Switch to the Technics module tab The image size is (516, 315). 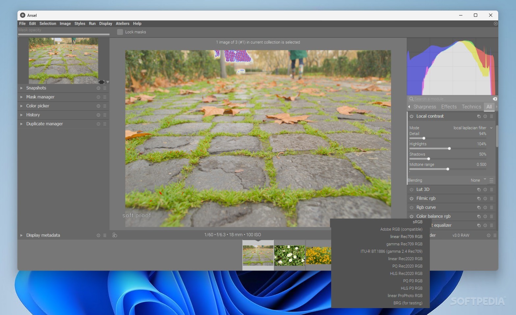pyautogui.click(x=471, y=107)
